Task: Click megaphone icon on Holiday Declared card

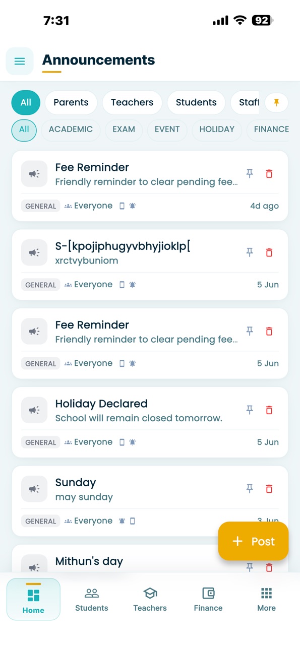Action: pyautogui.click(x=34, y=410)
